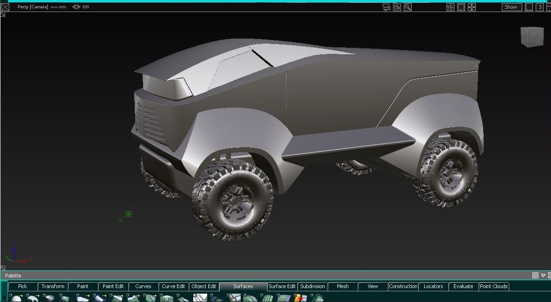
Task: Click the track view four-arrow icon
Action: coord(471,7)
